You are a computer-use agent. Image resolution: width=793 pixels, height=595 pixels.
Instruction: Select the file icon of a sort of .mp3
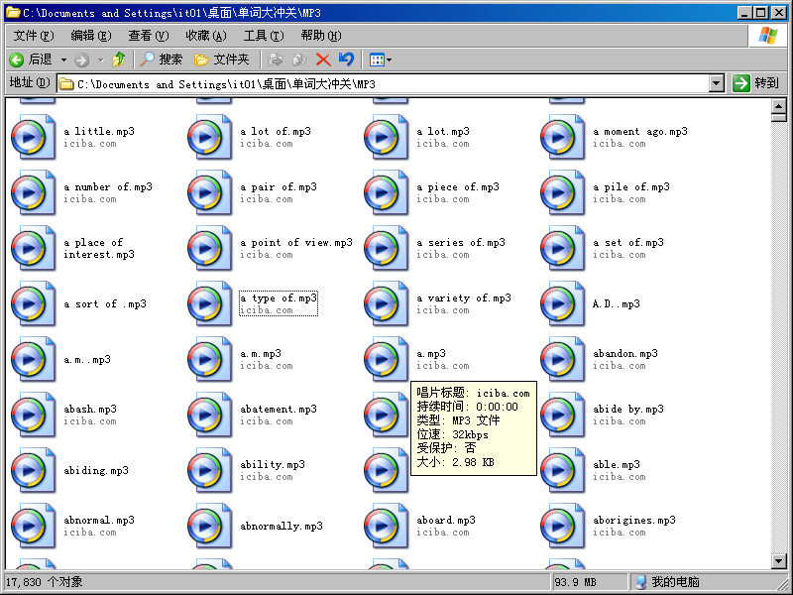pyautogui.click(x=33, y=304)
